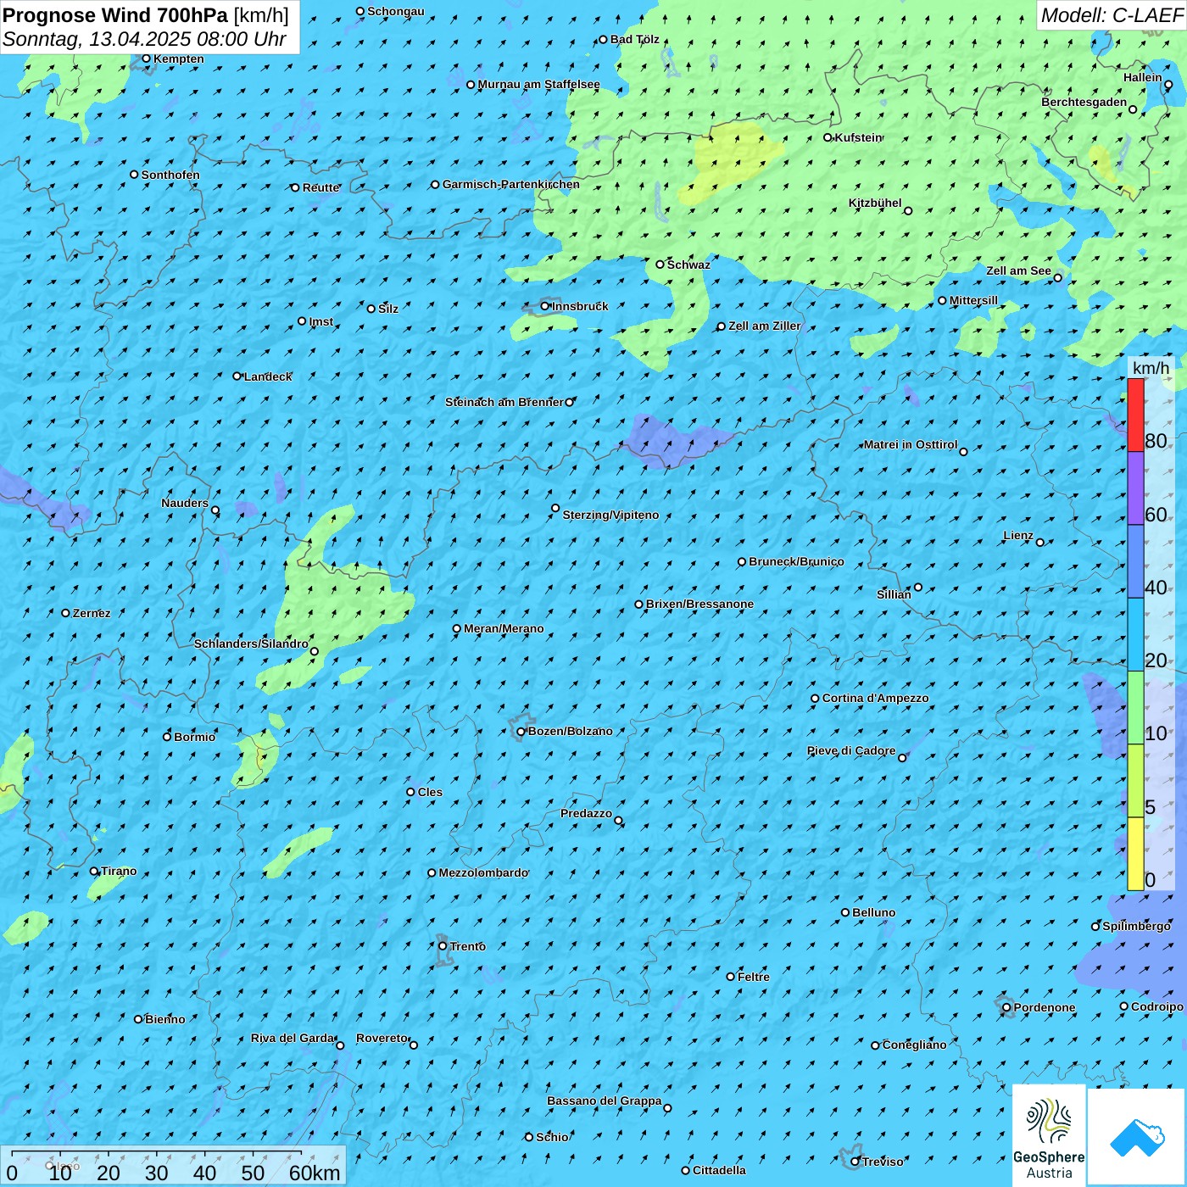Click the 'Sonthofen' label
This screenshot has height=1187, width=1187.
[170, 175]
